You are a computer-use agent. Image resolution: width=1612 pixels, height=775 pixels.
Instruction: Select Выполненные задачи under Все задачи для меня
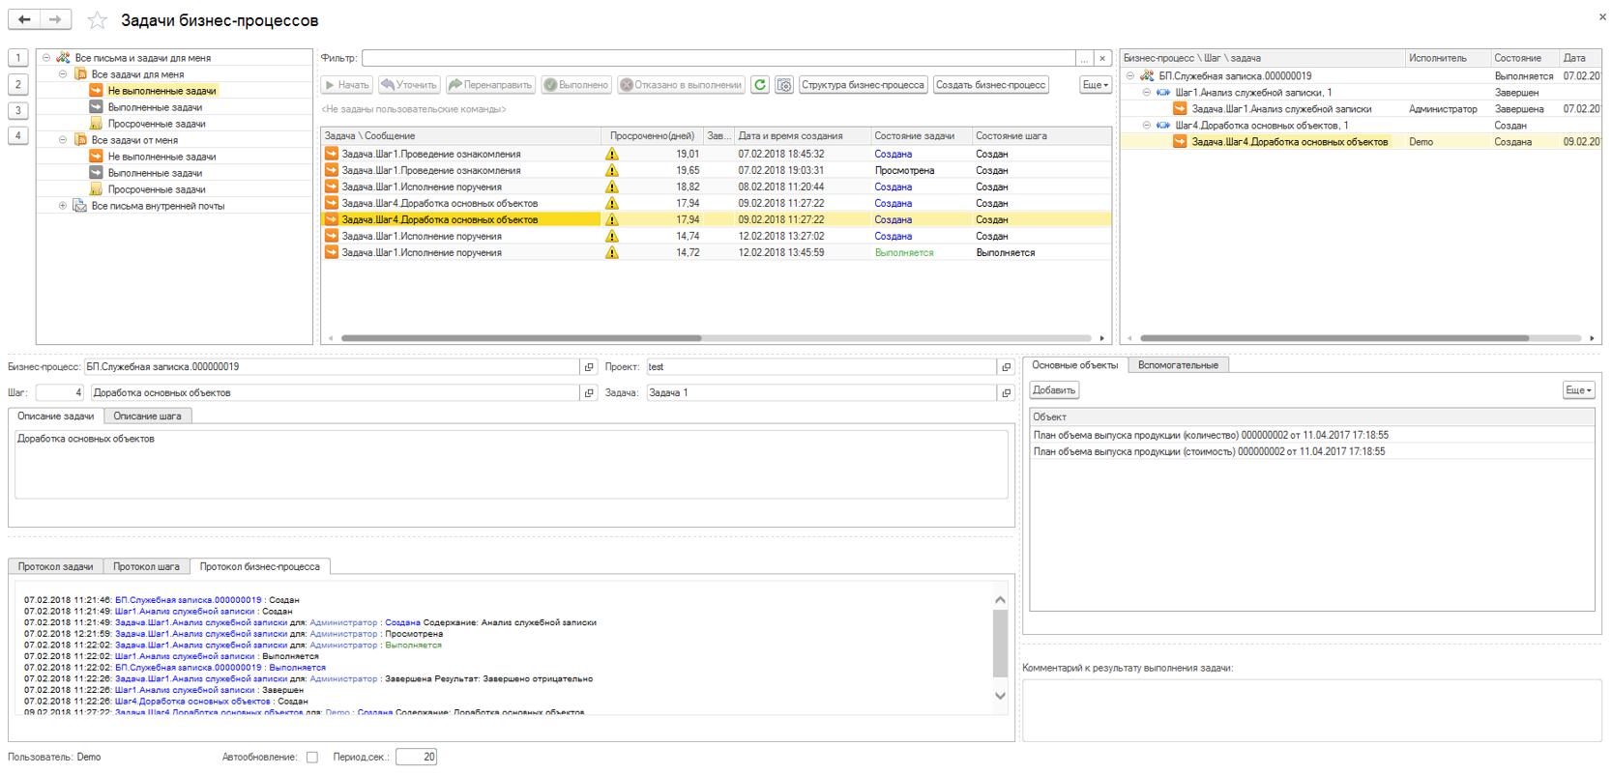pyautogui.click(x=155, y=107)
